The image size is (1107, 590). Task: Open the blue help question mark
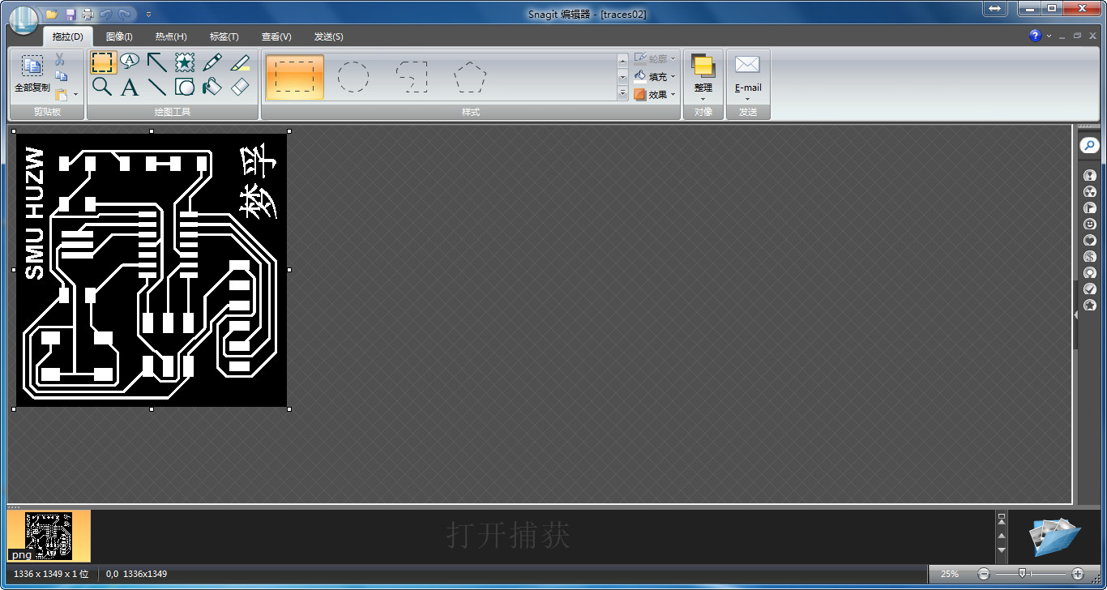click(1035, 36)
